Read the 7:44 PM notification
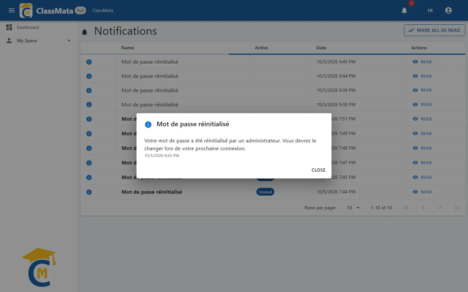This screenshot has height=292, width=468. [422, 192]
